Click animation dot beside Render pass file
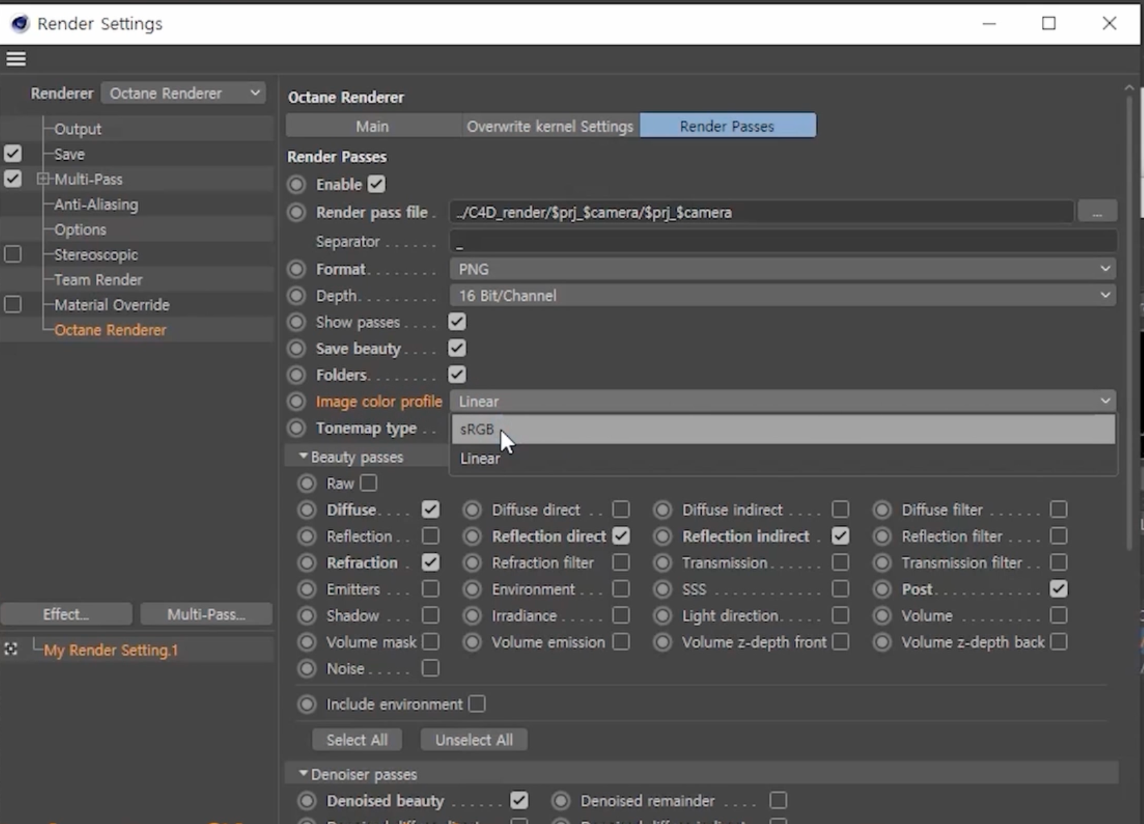This screenshot has height=824, width=1144. click(x=297, y=212)
